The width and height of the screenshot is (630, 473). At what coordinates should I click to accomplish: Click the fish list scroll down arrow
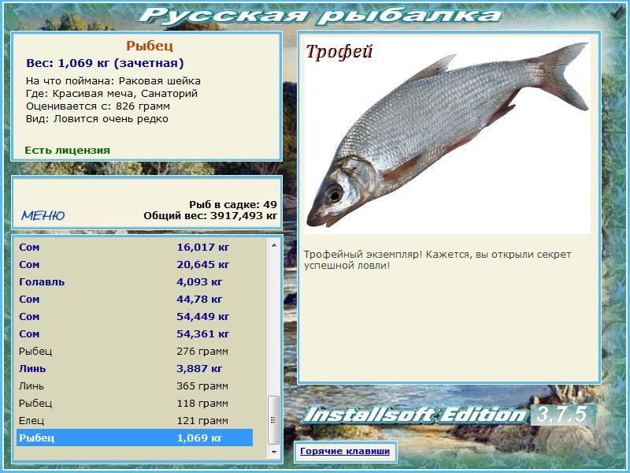pos(274,452)
